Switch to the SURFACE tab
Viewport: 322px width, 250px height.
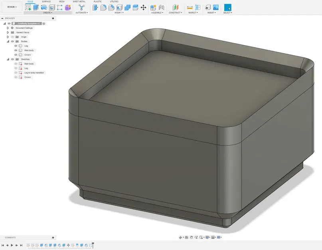[46, 2]
